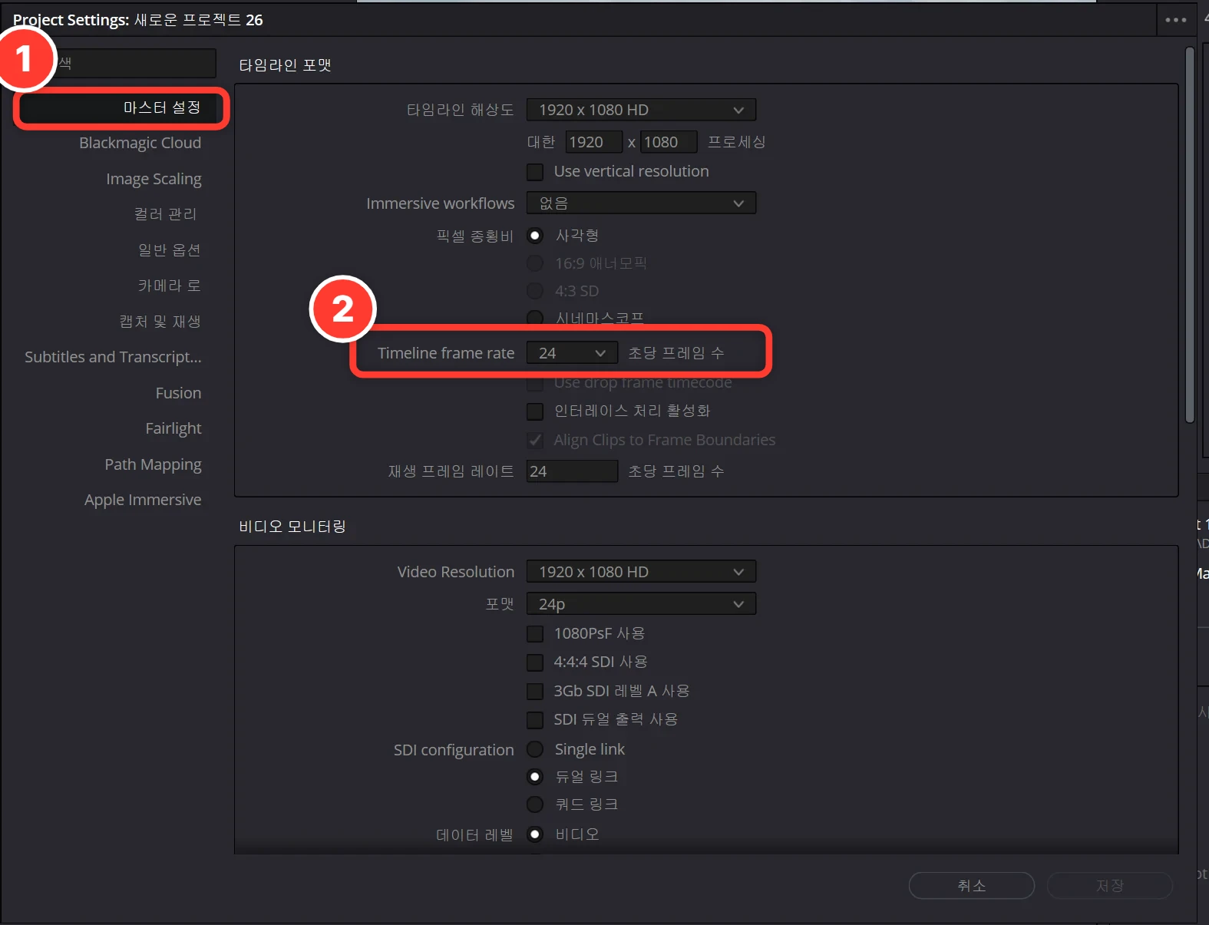1209x925 pixels.
Task: Enable Use vertical resolution checkbox
Action: tap(535, 172)
